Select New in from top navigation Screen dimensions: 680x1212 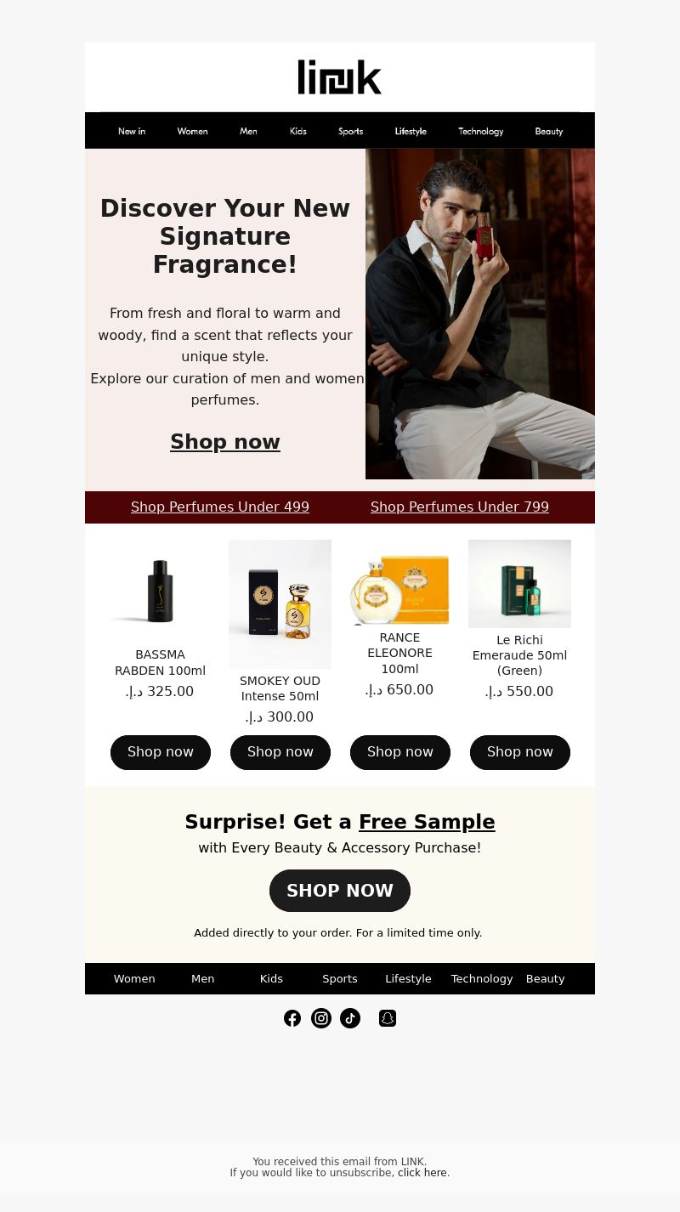point(132,131)
